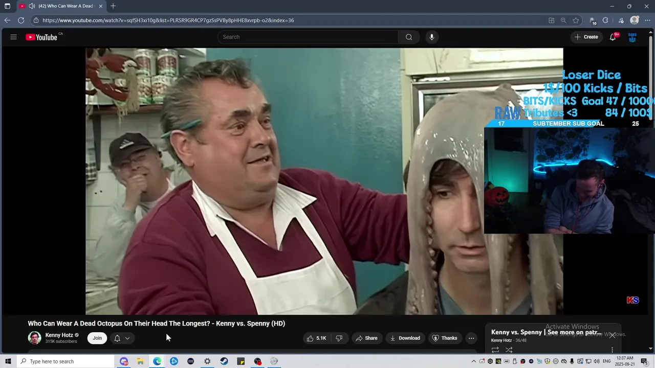Go to the YouTube home logo

click(41, 37)
